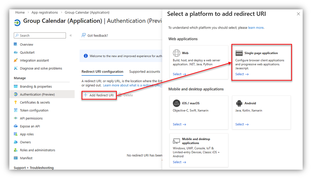The height and width of the screenshot is (179, 312).
Task: Click the Web globe platform icon
Action: click(x=176, y=53)
